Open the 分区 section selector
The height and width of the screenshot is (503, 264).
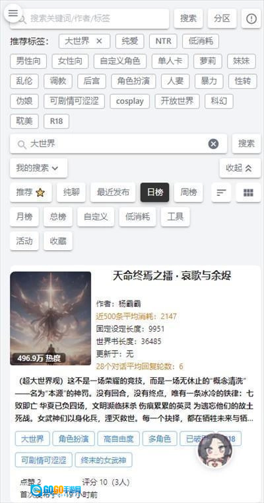[x=222, y=19]
